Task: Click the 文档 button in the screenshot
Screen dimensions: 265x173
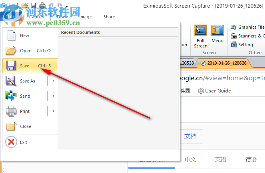Action: coord(192,136)
